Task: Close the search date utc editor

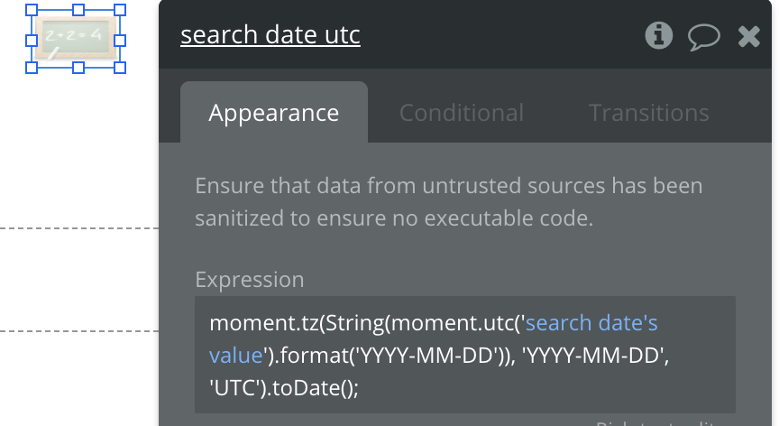Action: point(748,36)
